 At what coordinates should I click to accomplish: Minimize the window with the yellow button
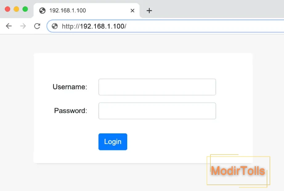[x=16, y=9]
